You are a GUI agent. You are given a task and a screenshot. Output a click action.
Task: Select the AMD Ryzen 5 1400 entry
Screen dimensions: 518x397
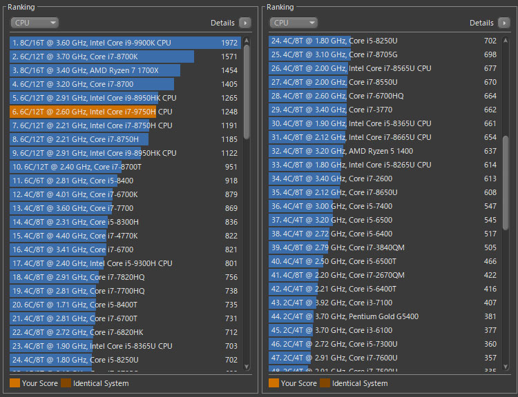[383, 151]
